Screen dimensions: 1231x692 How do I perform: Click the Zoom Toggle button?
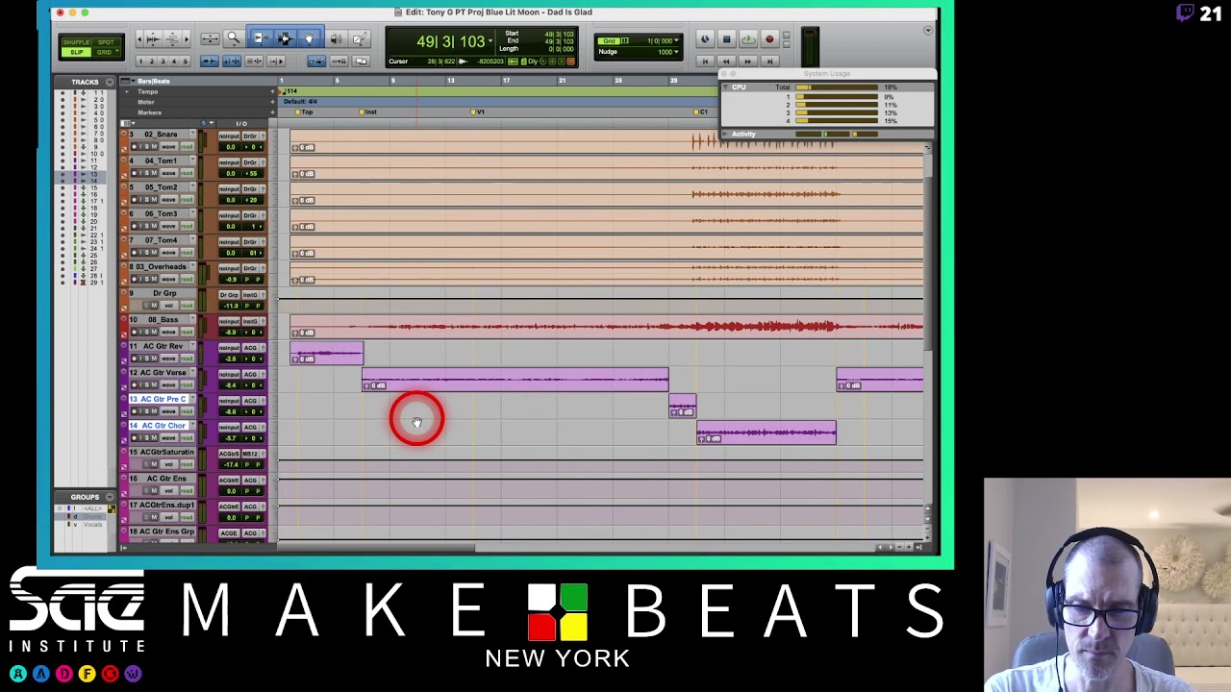211,38
